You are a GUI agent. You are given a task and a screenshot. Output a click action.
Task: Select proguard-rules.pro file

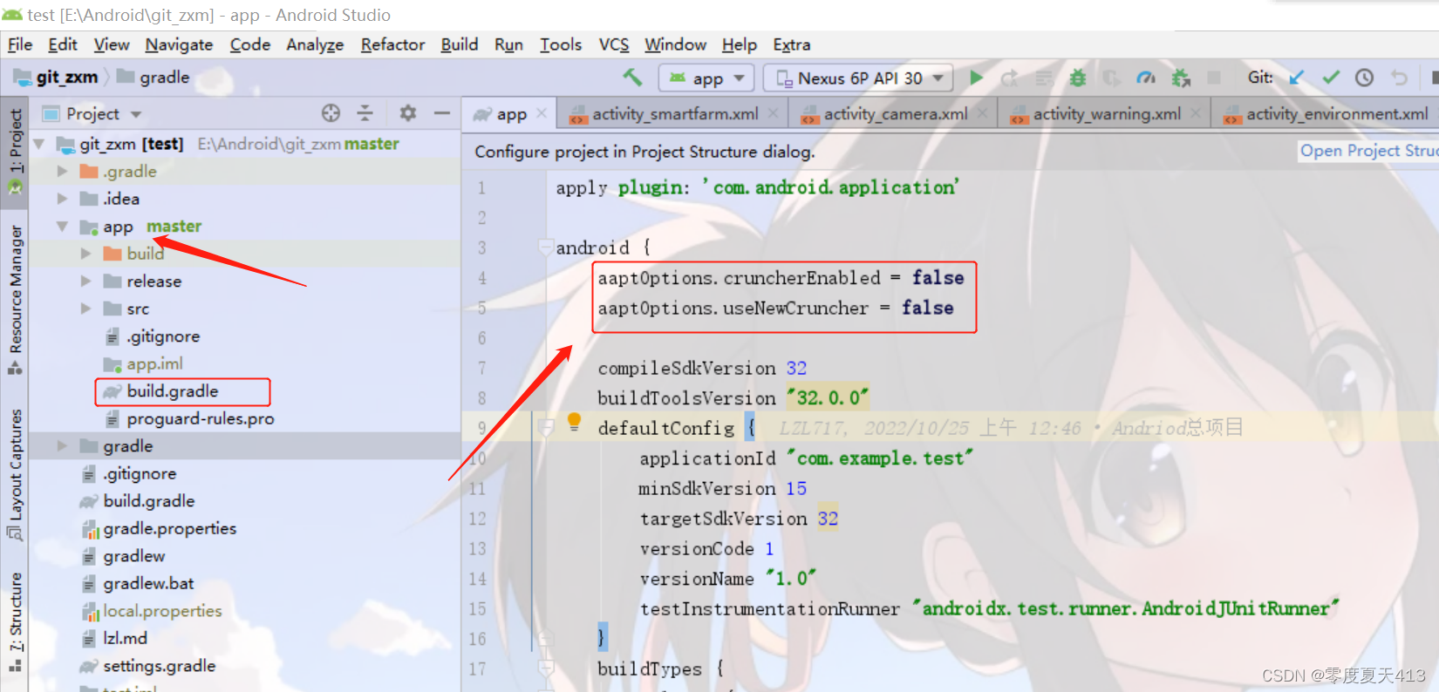point(200,419)
